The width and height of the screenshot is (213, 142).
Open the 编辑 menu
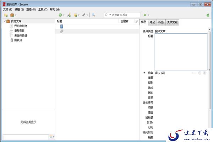click(x=19, y=9)
